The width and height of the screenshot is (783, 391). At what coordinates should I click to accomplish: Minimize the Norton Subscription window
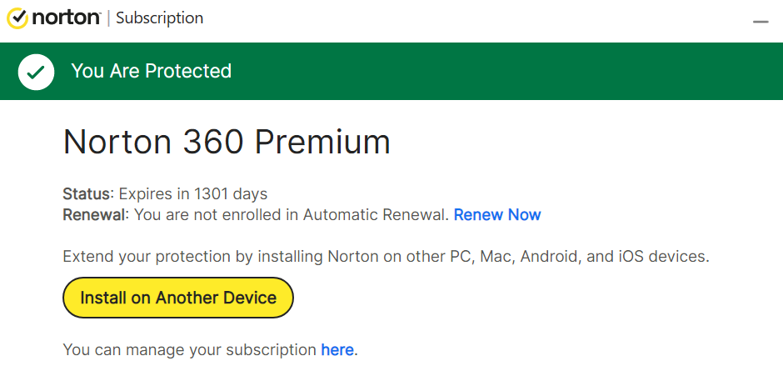tap(761, 21)
